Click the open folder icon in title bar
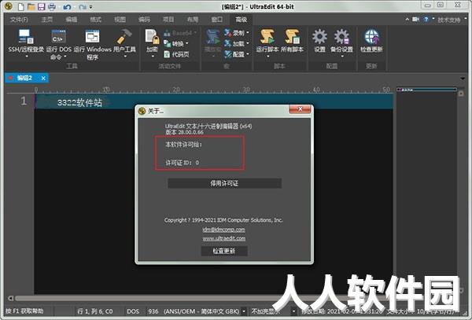This screenshot has width=472, height=320. tap(31, 6)
